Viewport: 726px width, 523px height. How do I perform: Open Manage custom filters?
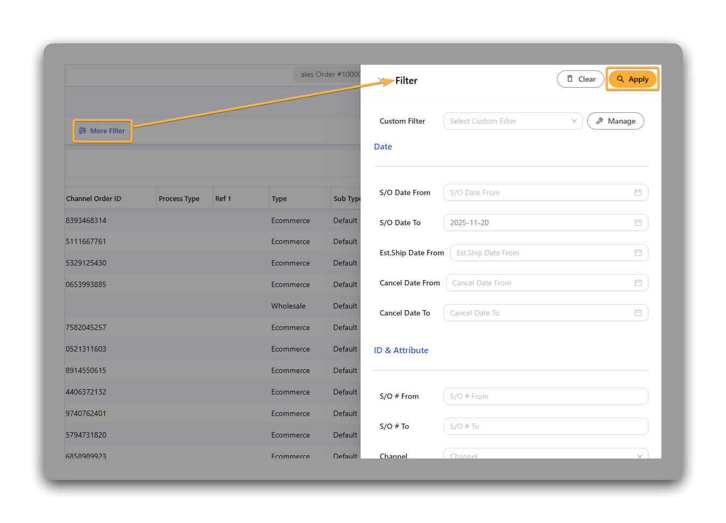click(615, 121)
